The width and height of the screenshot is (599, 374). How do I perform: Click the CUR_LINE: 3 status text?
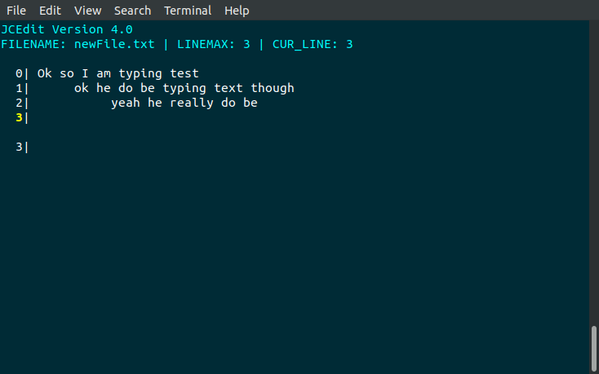coord(313,44)
